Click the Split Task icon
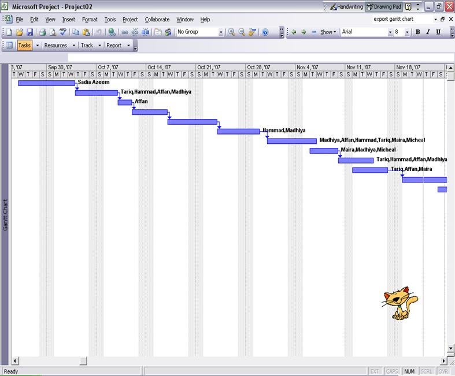The height and width of the screenshot is (376, 455). 145,32
